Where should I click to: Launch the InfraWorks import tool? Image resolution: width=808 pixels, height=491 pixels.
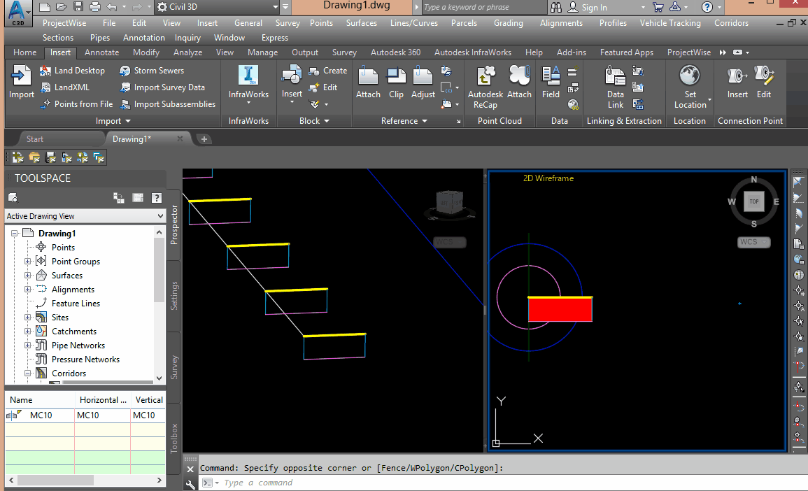[248, 80]
